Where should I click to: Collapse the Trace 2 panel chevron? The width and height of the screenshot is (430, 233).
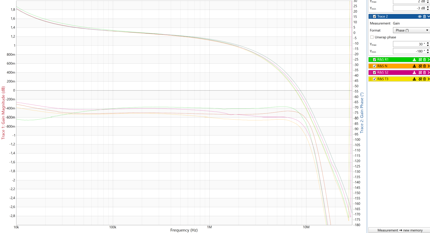(428, 17)
